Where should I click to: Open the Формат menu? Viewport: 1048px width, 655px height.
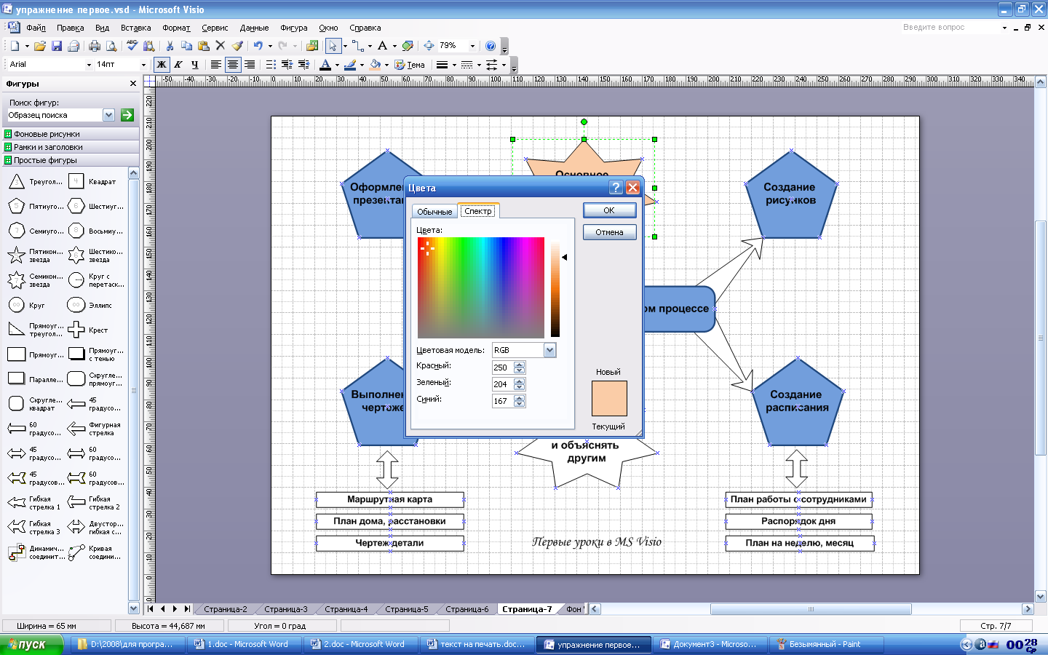coord(176,28)
